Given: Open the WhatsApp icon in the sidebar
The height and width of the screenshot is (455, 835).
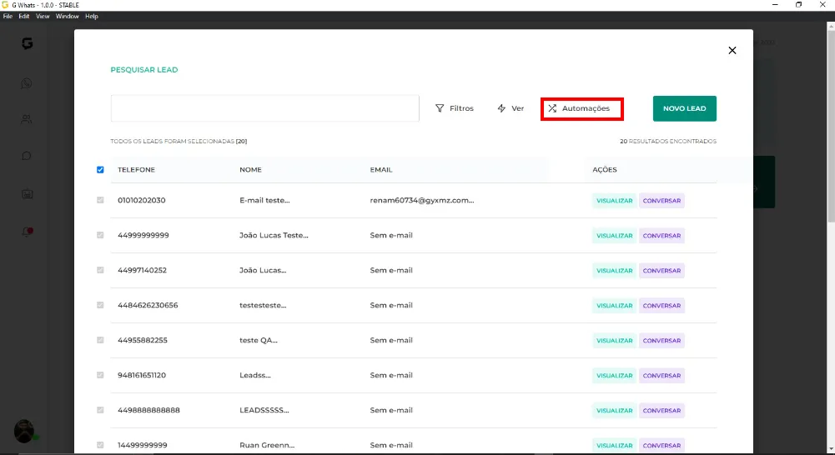Looking at the screenshot, I should coord(27,83).
